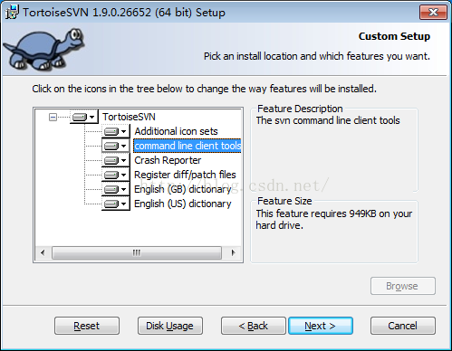Click the 'The svn command line client tools' description
The width and height of the screenshot is (452, 351).
coord(328,120)
